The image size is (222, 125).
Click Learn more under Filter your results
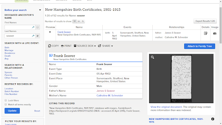click(x=11, y=124)
